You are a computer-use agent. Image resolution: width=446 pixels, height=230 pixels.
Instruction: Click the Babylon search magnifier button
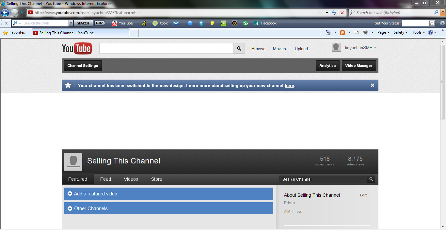click(x=436, y=12)
